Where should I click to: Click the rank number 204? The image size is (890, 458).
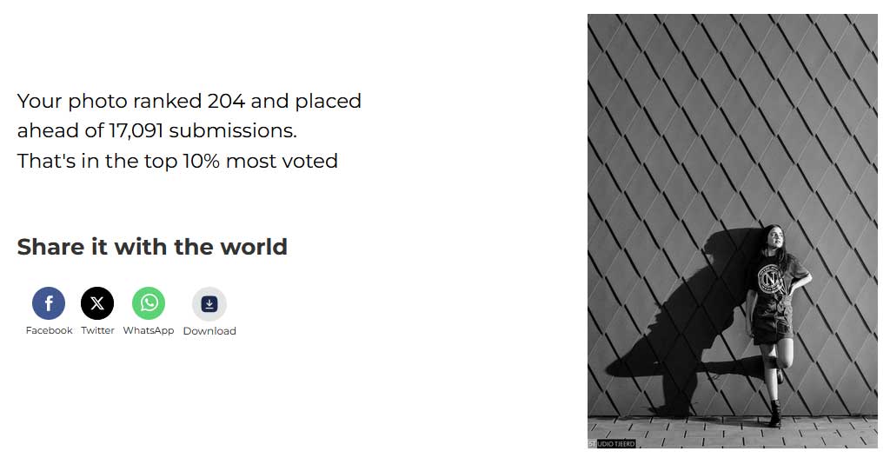pos(226,101)
